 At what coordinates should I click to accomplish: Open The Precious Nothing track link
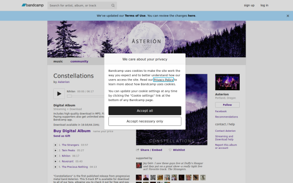point(75,167)
